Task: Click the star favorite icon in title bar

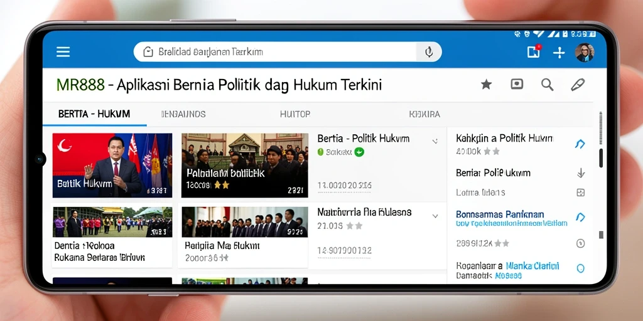Action: (487, 85)
